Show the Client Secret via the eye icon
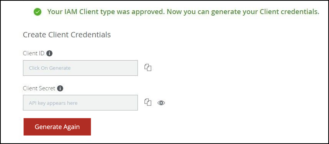Screen dimensions: 329x144 pyautogui.click(x=161, y=103)
